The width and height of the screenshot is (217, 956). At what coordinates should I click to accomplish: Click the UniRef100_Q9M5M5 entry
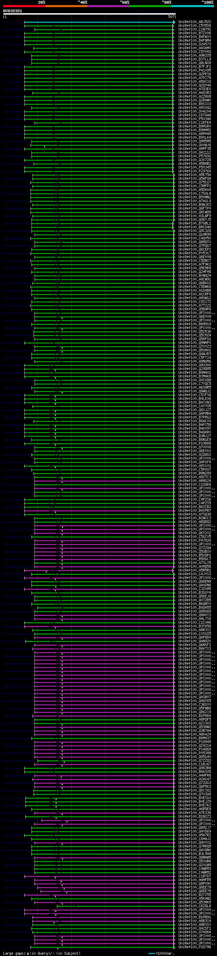[195, 141]
